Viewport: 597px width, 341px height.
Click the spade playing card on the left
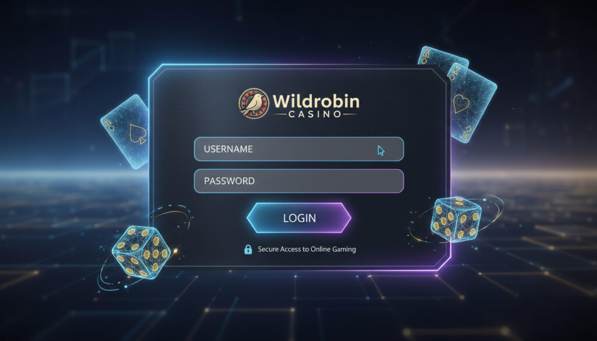tap(126, 132)
